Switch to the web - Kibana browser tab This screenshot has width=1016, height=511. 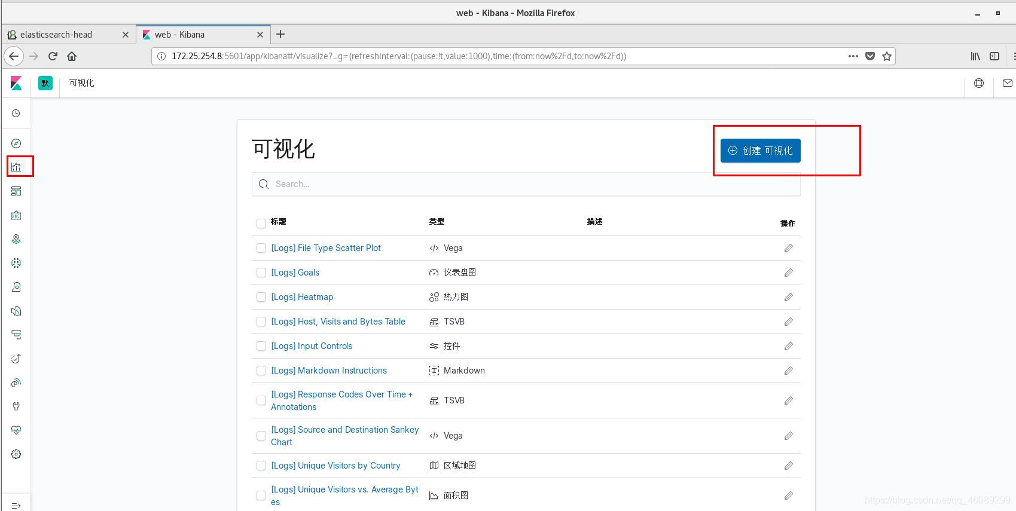[203, 35]
